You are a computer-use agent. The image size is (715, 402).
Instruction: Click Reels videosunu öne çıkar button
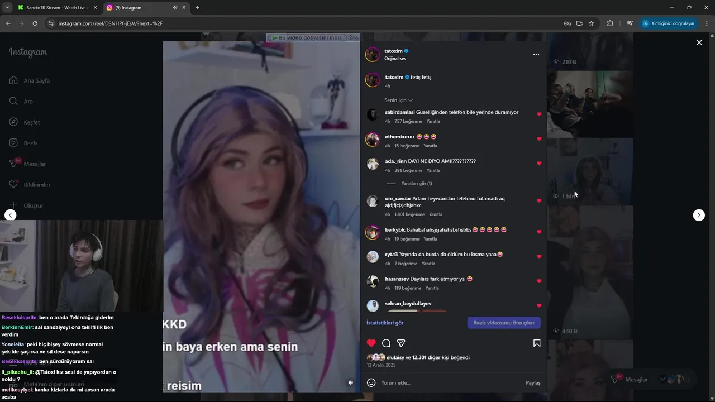point(504,323)
